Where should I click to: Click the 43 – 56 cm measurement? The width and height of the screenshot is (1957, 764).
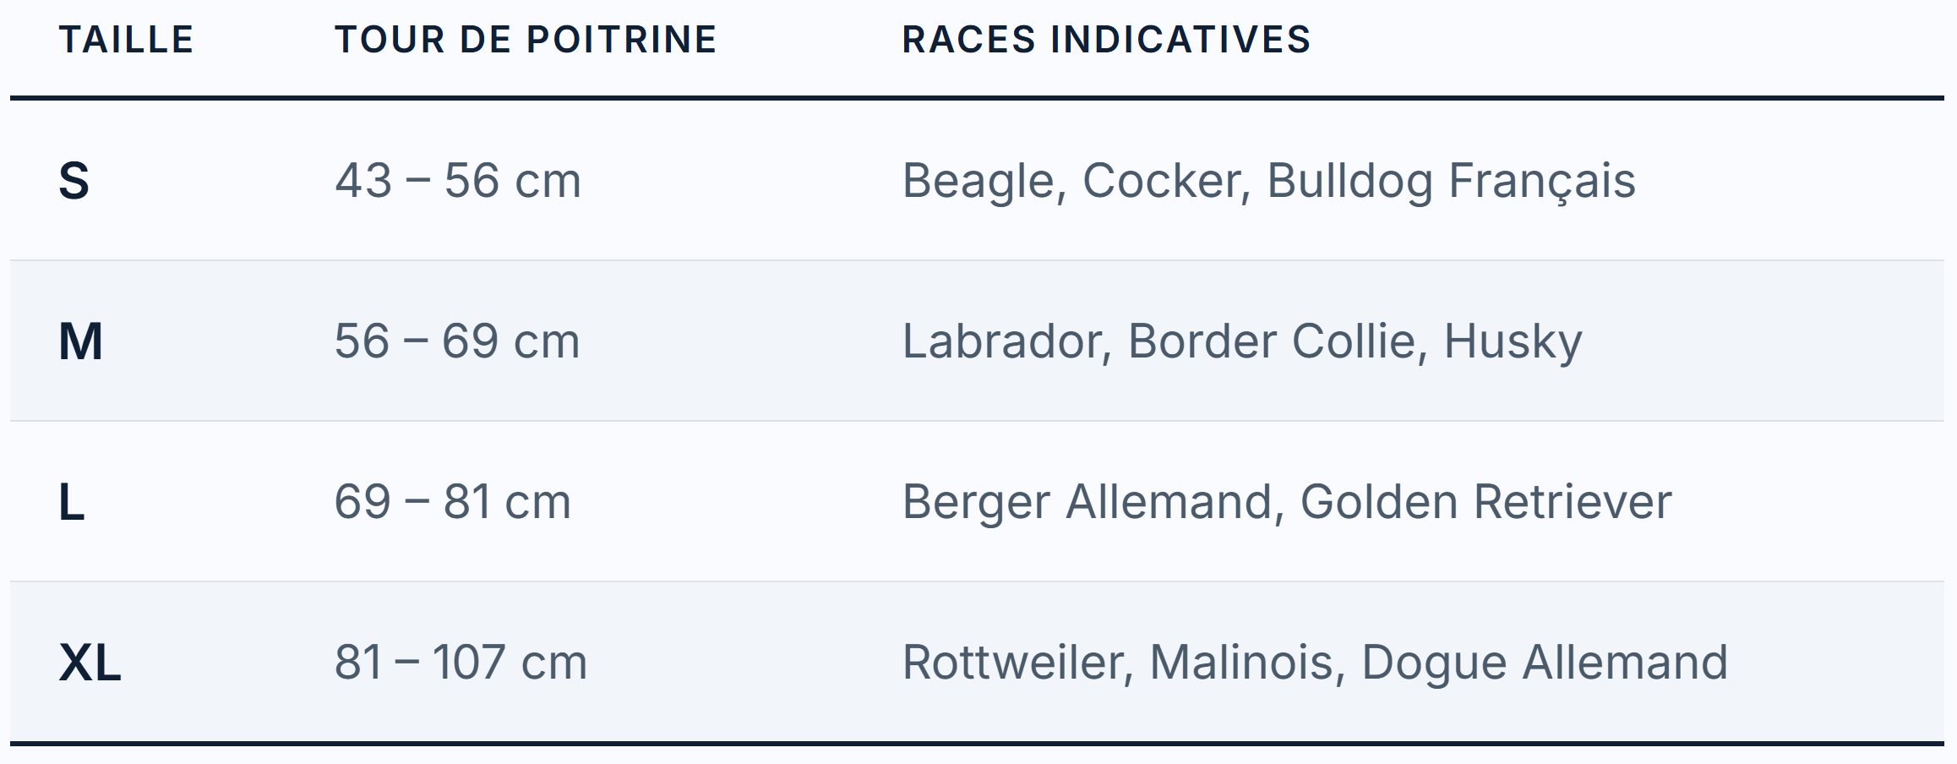pyautogui.click(x=458, y=181)
